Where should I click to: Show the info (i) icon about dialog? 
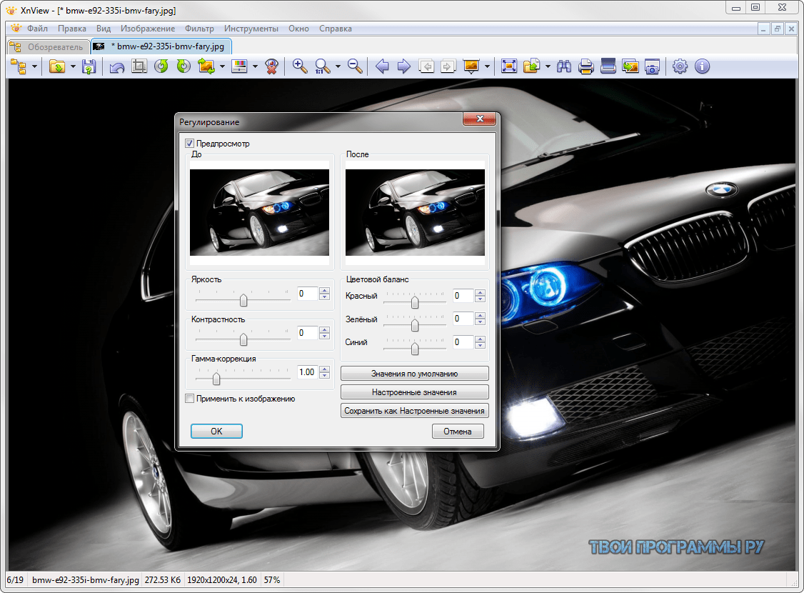[702, 66]
